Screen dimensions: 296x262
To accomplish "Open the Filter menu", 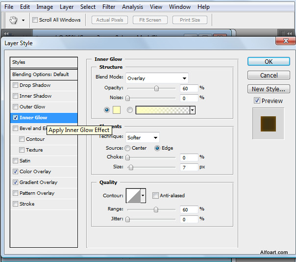I will tap(109, 7).
